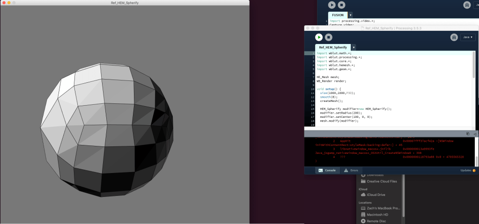Image resolution: width=479 pixels, height=224 pixels.
Task: Click debugger icon in the FUSION window
Action: 467,5
